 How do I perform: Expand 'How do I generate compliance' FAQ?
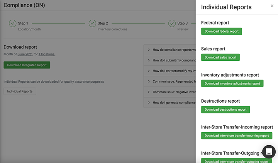[170, 103]
